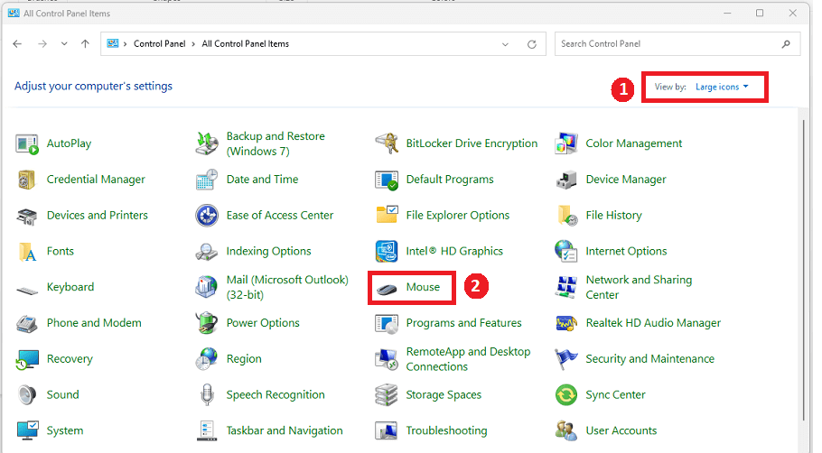Open the Speech Recognition microphone icon
822x453 pixels.
point(207,395)
